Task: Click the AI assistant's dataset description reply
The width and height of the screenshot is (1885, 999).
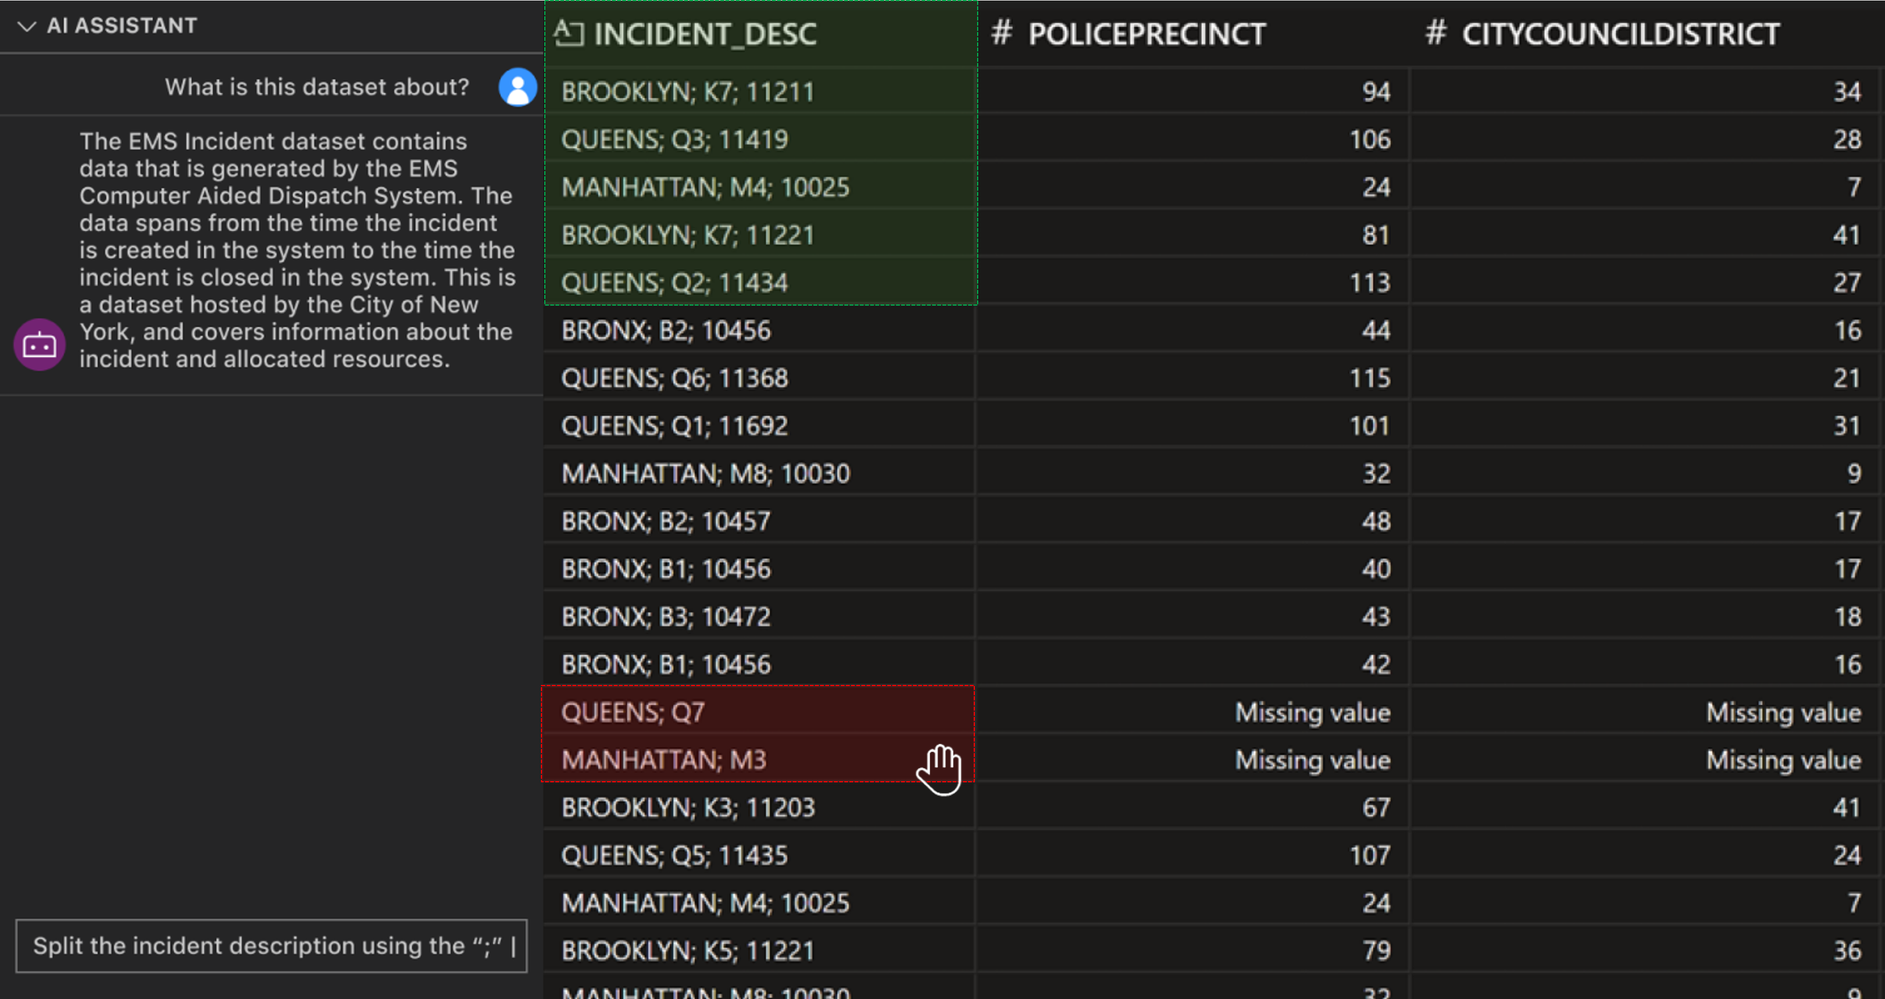Action: tap(297, 250)
